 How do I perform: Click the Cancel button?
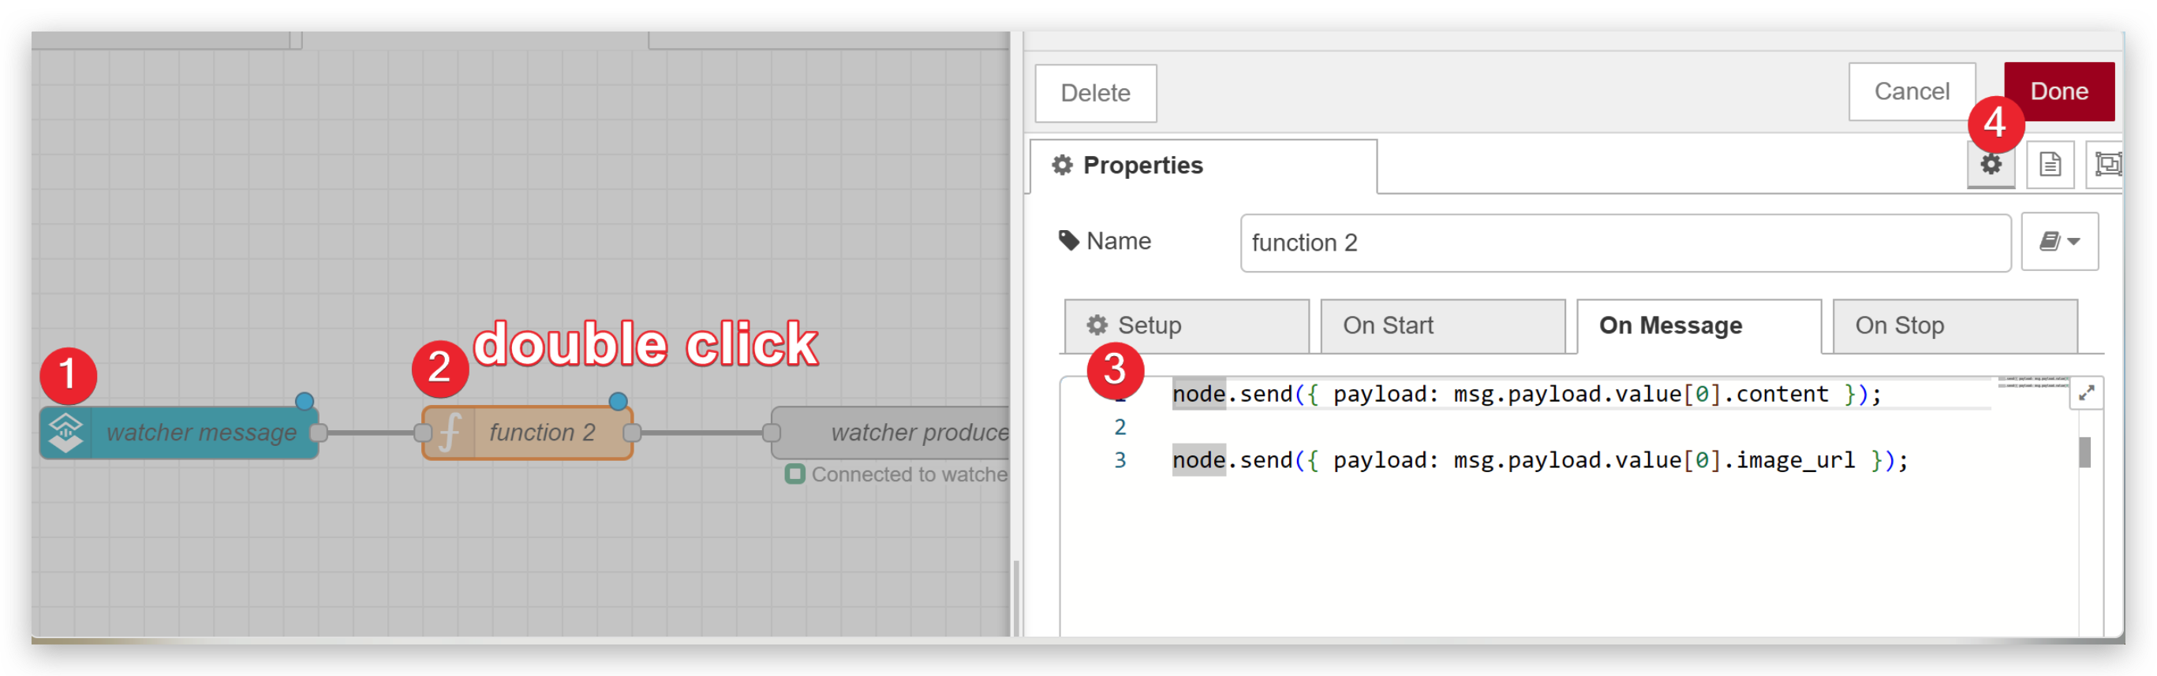click(1912, 91)
